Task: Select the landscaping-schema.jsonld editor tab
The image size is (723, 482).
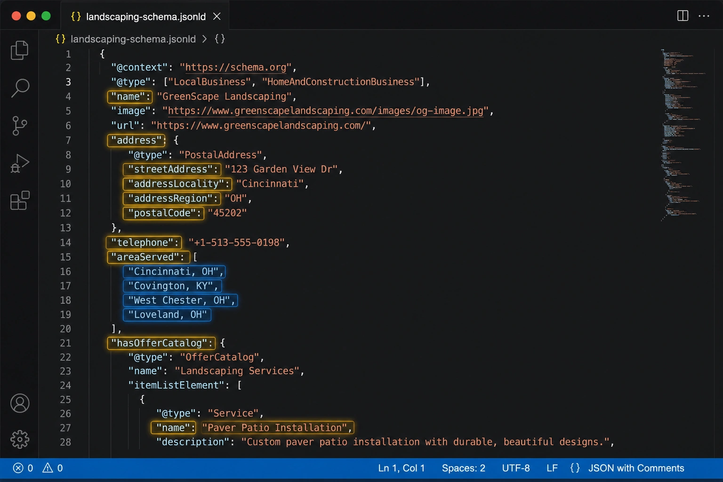Action: pyautogui.click(x=145, y=16)
